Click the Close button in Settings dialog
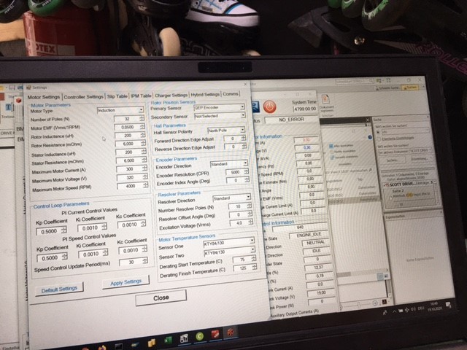Viewport: 467px width, 350px height. point(162,297)
